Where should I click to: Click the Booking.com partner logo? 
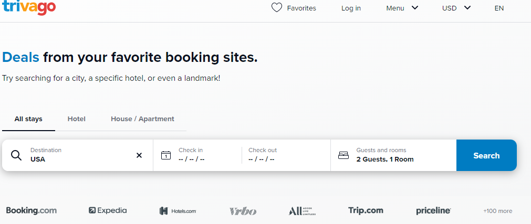click(x=32, y=211)
